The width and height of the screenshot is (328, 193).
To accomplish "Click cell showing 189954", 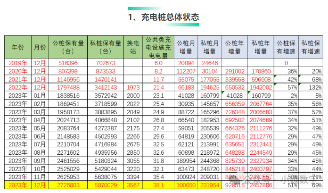I will [186, 161].
